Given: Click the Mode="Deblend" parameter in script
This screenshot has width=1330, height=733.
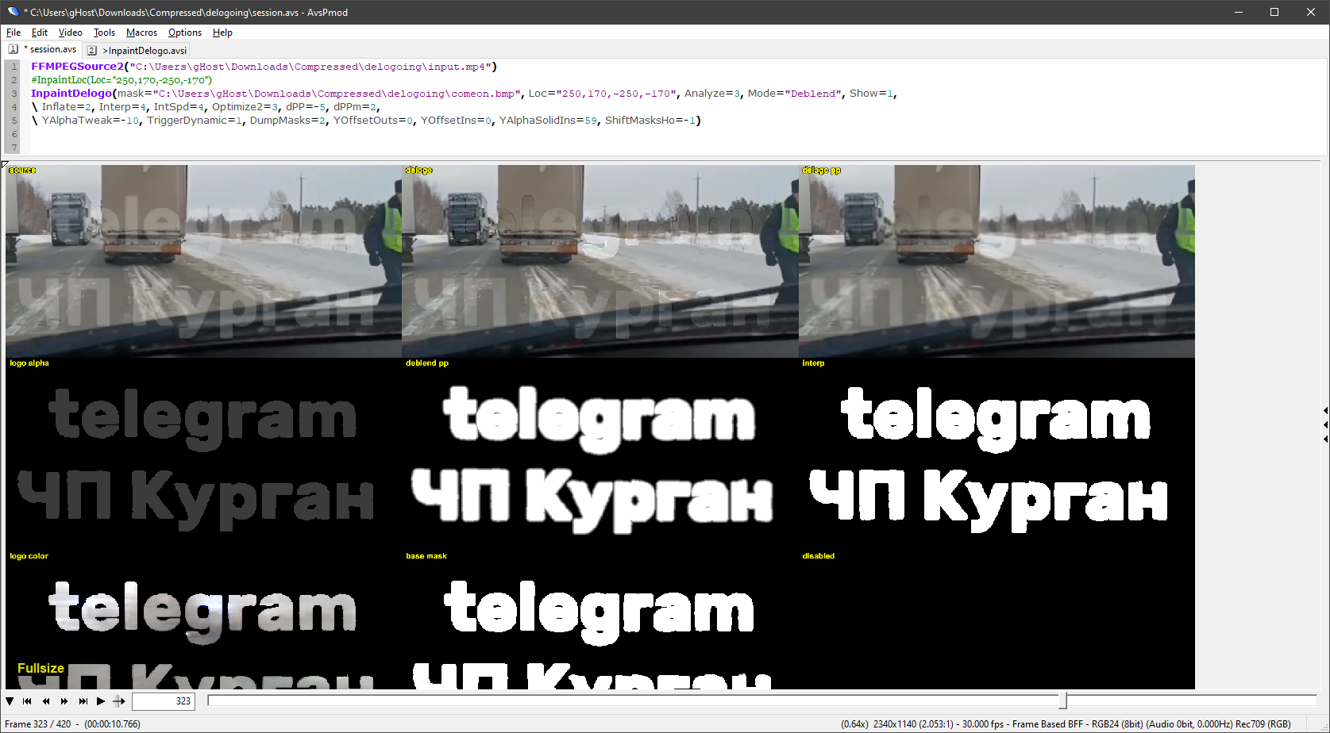Looking at the screenshot, I should pos(794,94).
